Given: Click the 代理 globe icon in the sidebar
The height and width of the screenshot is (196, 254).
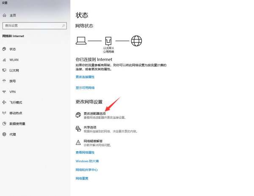Looking at the screenshot, I should click(4, 134).
